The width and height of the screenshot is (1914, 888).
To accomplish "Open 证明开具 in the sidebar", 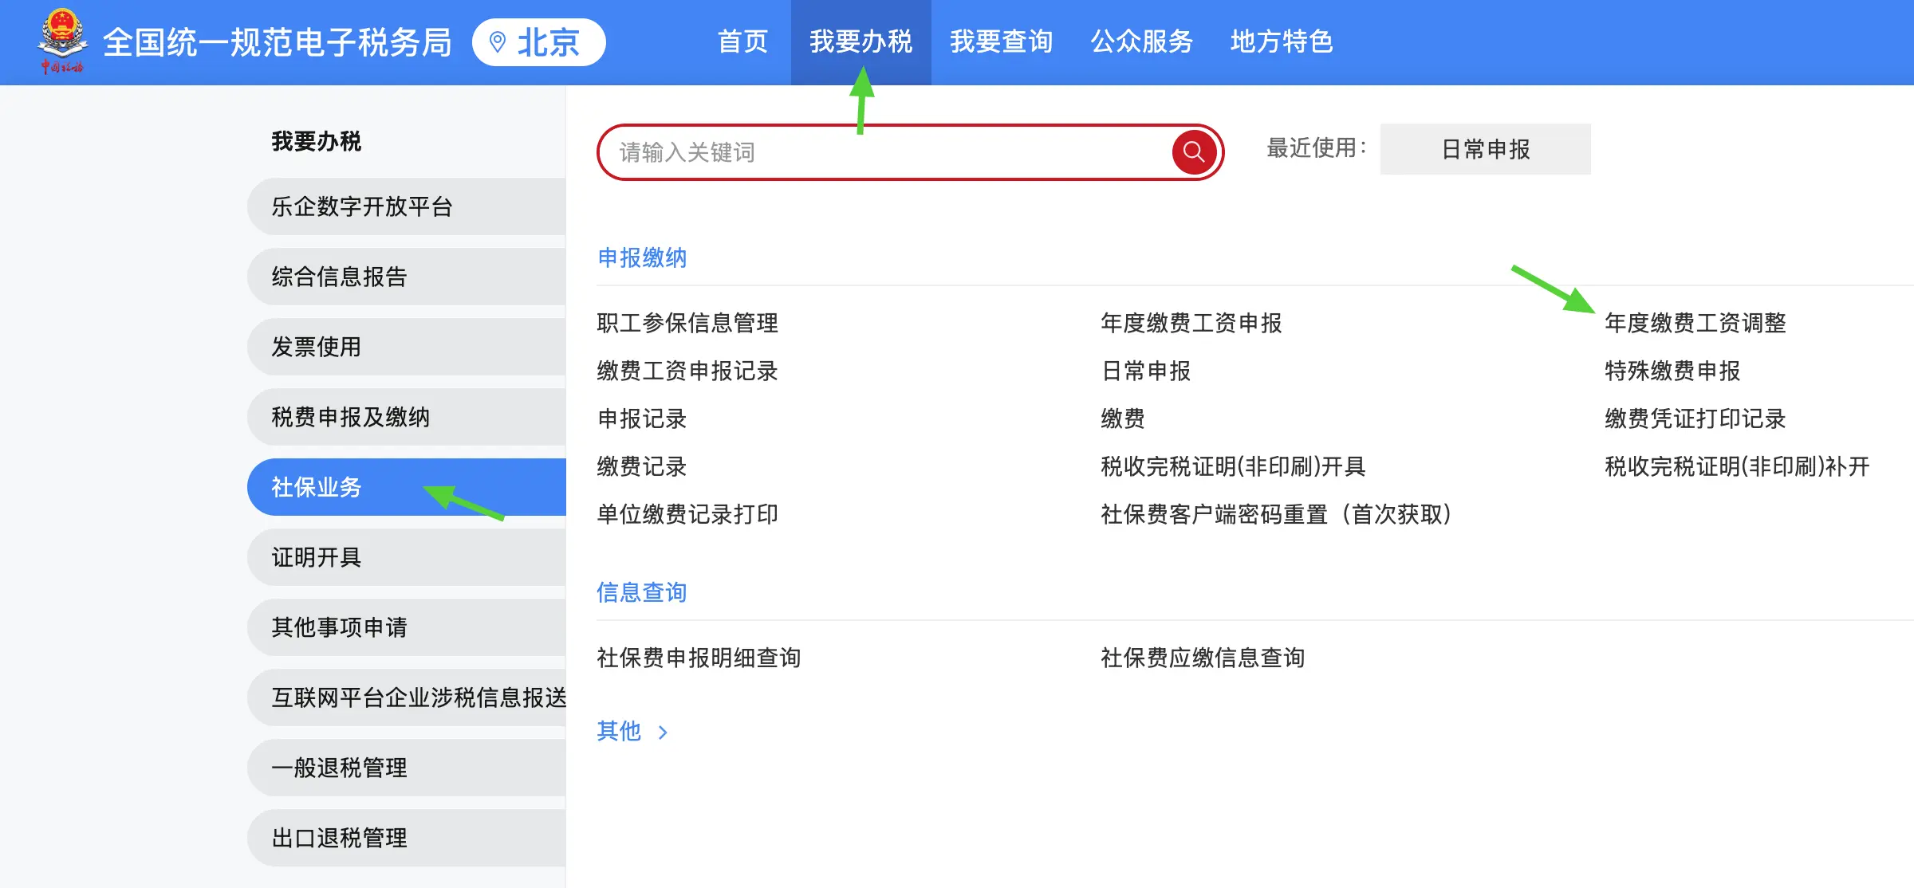I will pyautogui.click(x=407, y=557).
